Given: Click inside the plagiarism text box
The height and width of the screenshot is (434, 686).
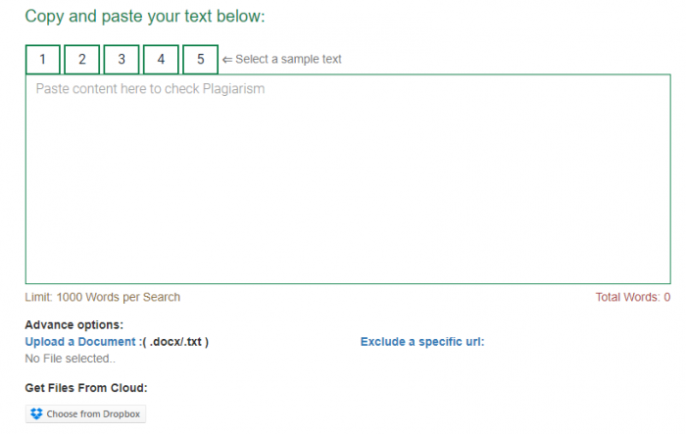Looking at the screenshot, I should (348, 186).
